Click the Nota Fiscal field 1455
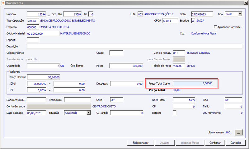This screenshot has height=149, width=249. tap(184, 100)
